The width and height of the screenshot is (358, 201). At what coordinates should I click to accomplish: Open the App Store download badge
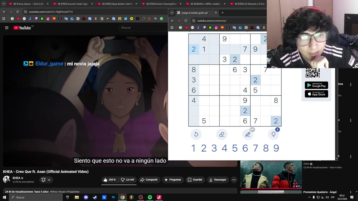(316, 94)
